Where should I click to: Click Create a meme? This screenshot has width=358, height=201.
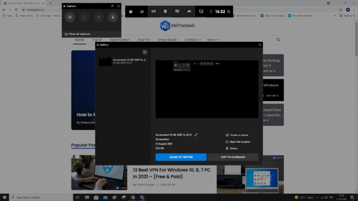pos(237,135)
